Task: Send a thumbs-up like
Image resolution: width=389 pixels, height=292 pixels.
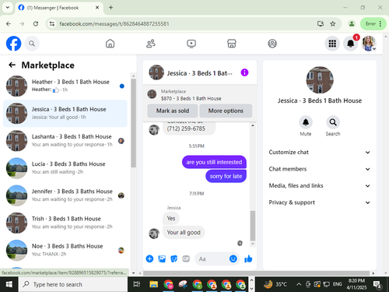Action: (248, 259)
